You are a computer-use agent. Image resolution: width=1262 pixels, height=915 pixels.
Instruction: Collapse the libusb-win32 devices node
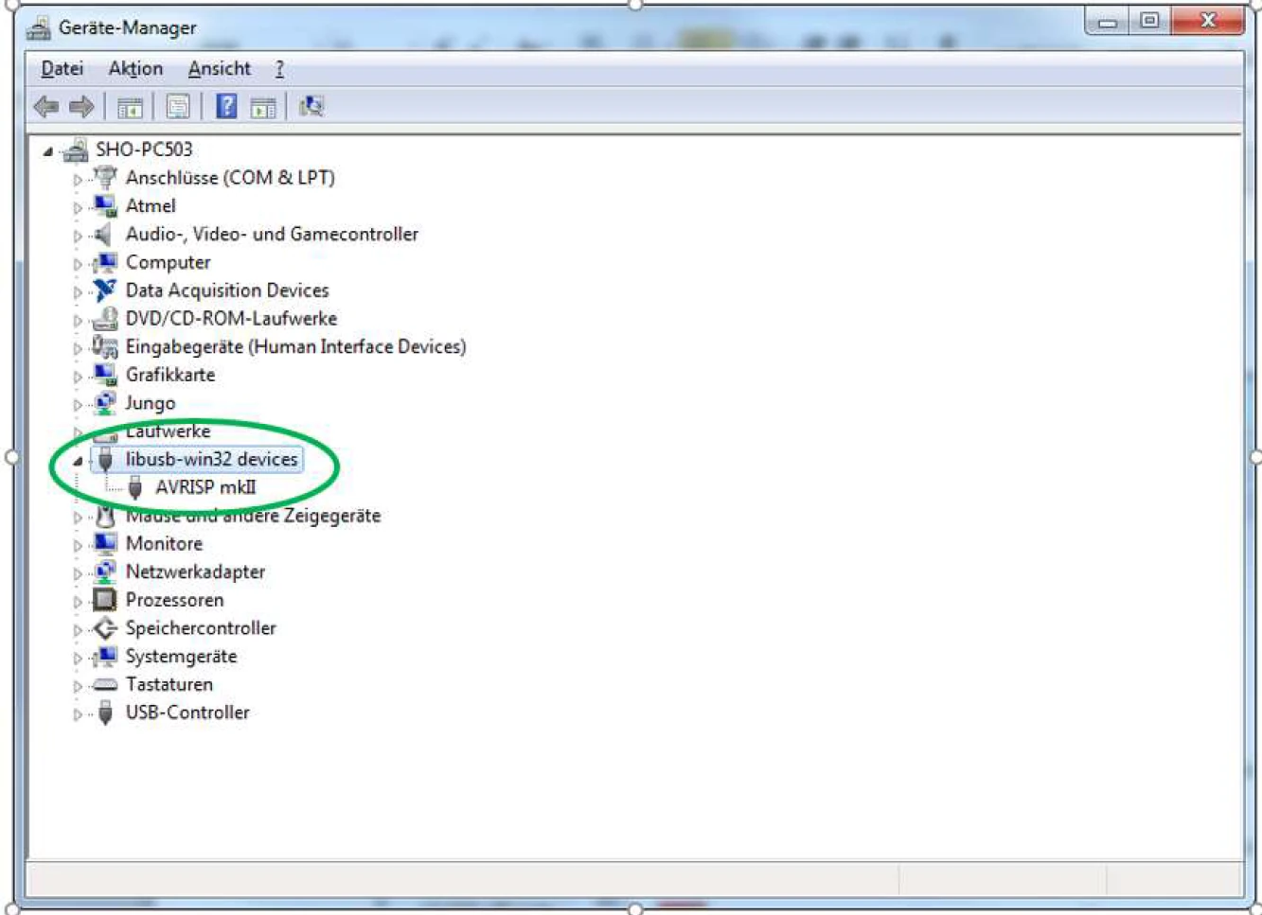pyautogui.click(x=78, y=461)
